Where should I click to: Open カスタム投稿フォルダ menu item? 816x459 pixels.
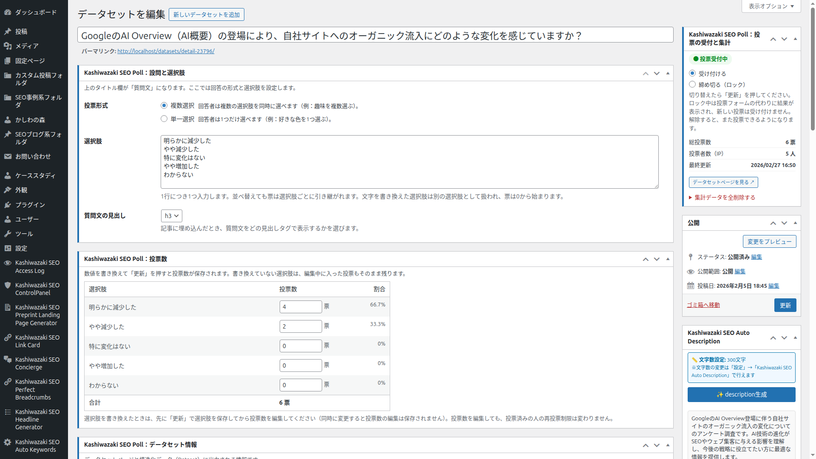34,79
